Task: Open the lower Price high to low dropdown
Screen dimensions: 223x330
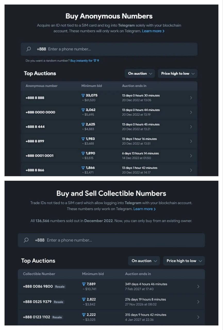Action: coord(184,261)
